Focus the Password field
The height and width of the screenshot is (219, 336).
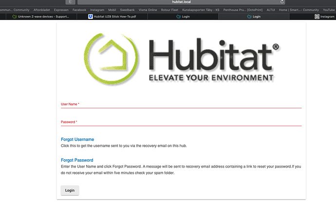tap(181, 122)
